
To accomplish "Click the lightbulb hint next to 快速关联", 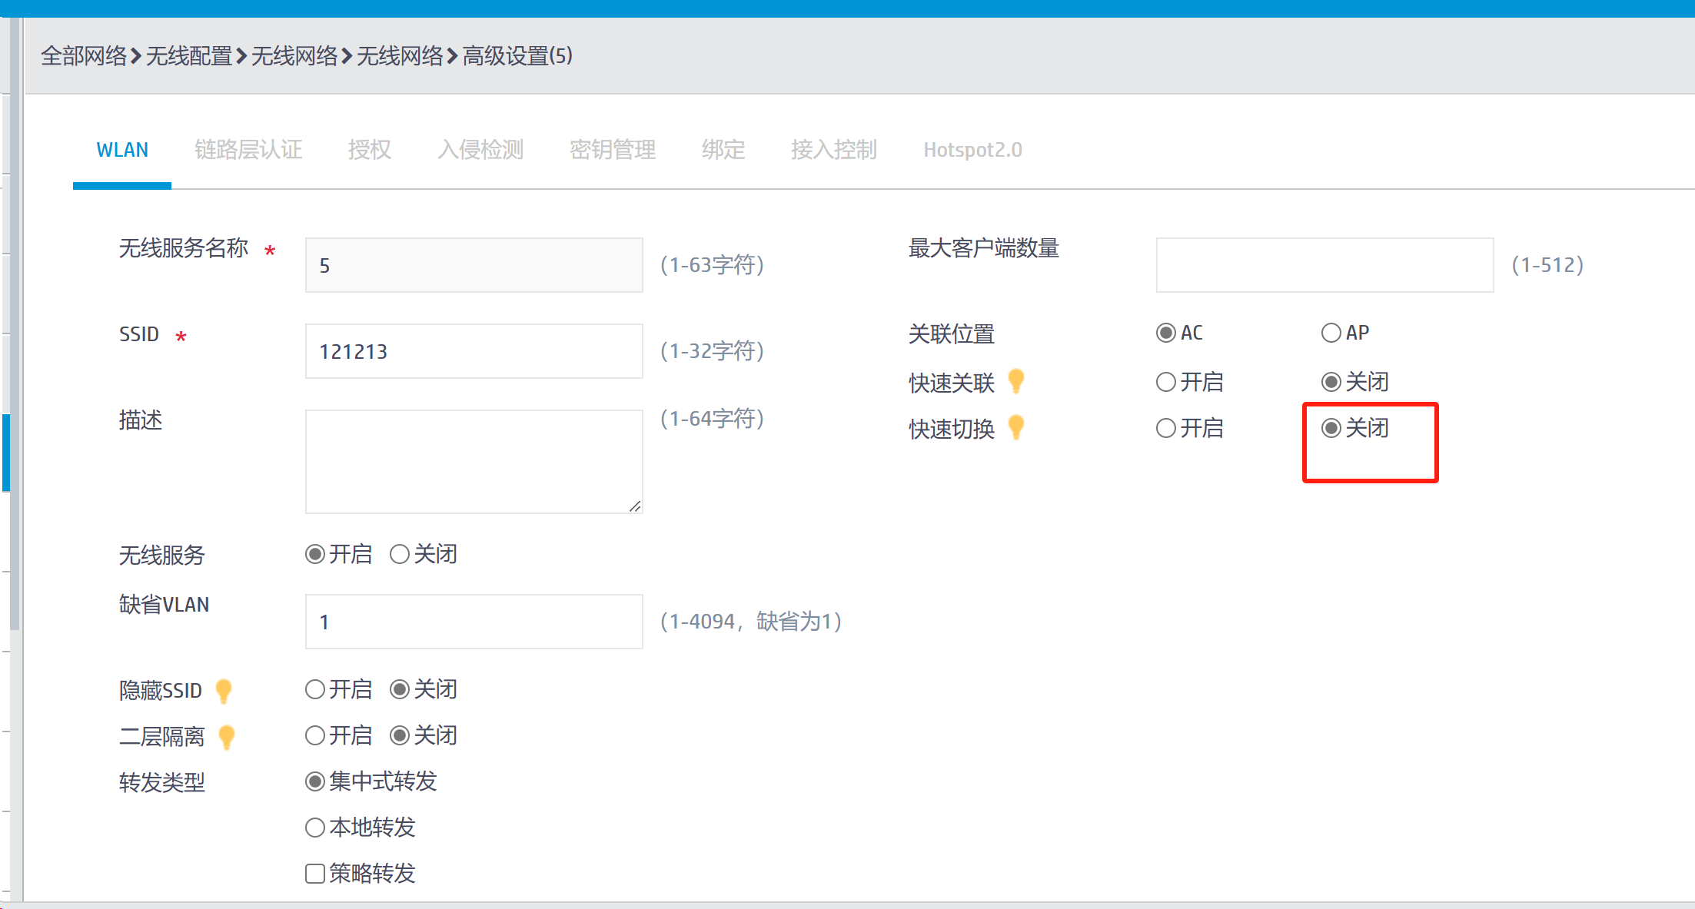I will pos(1015,380).
